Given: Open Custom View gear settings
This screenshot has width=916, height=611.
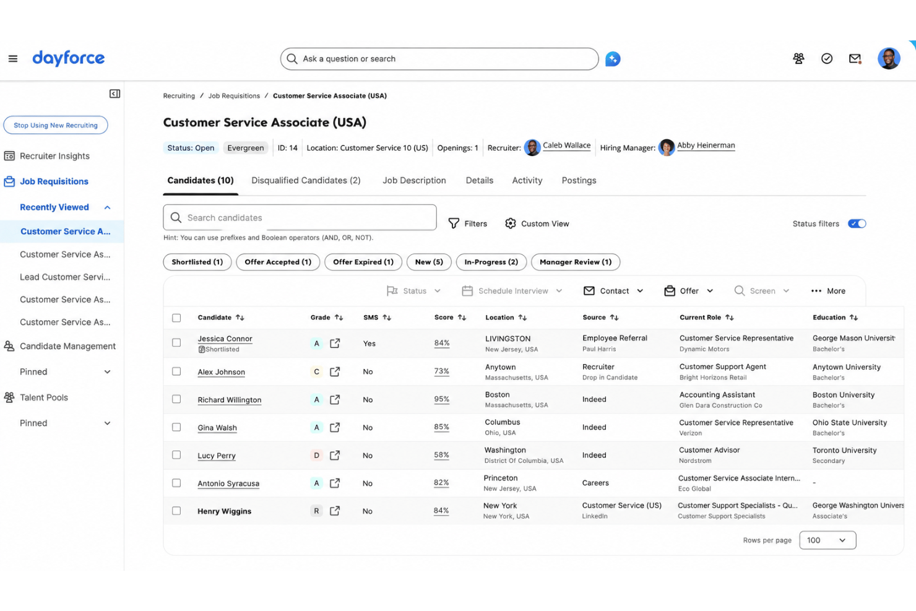Looking at the screenshot, I should tap(537, 223).
